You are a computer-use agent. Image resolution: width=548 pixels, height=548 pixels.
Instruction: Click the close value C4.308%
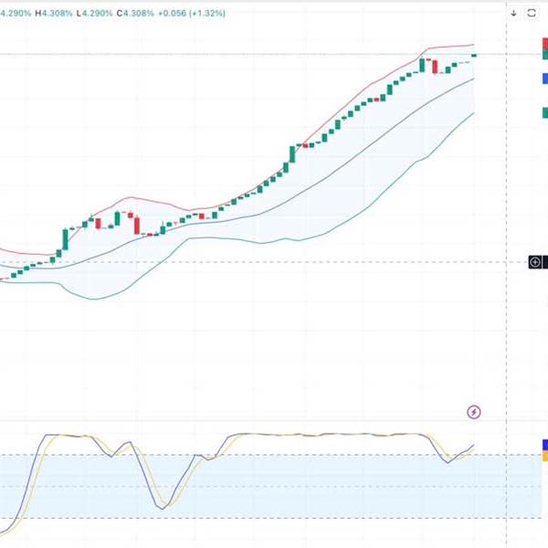[x=135, y=14]
